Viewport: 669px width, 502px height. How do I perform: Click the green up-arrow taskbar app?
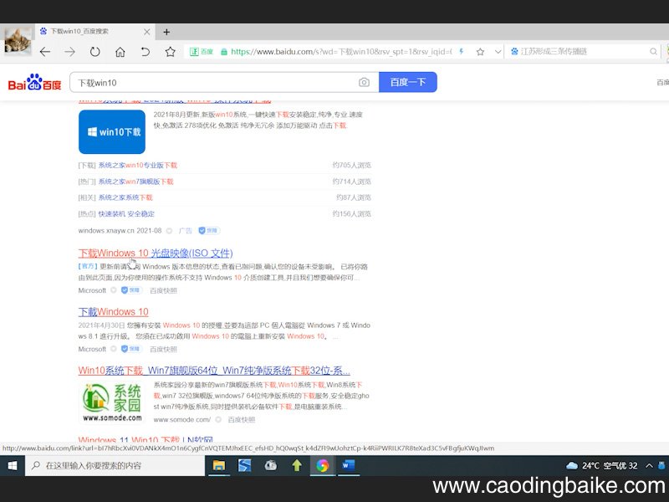(x=297, y=465)
